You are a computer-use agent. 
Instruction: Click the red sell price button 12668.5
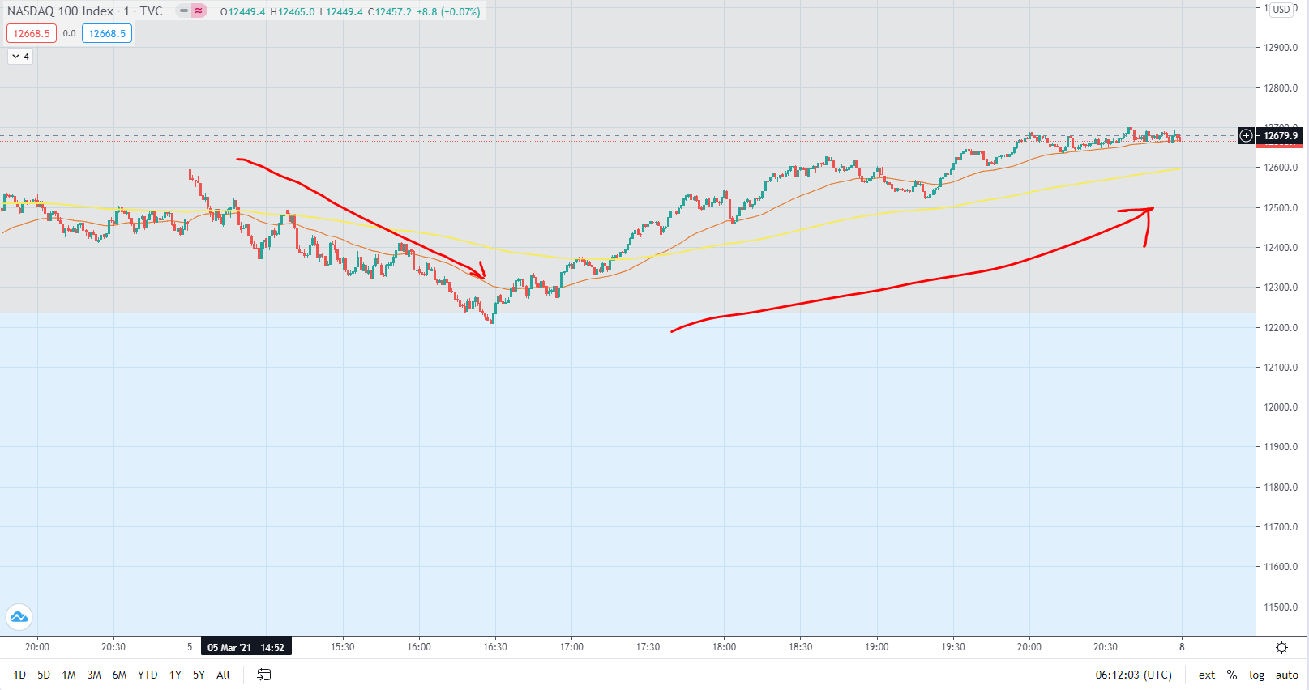tap(32, 34)
